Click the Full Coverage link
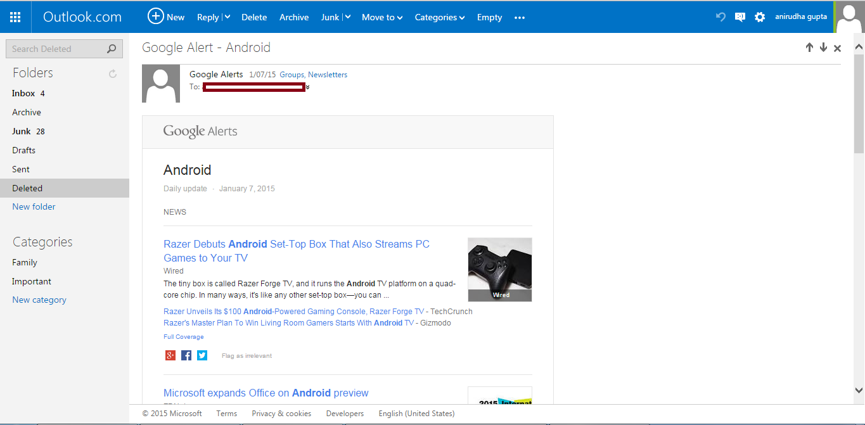Screen dimensions: 865x425 pyautogui.click(x=184, y=337)
